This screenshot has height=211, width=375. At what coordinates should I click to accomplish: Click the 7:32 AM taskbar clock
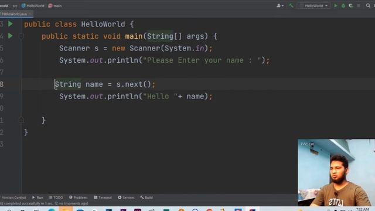tap(362, 209)
